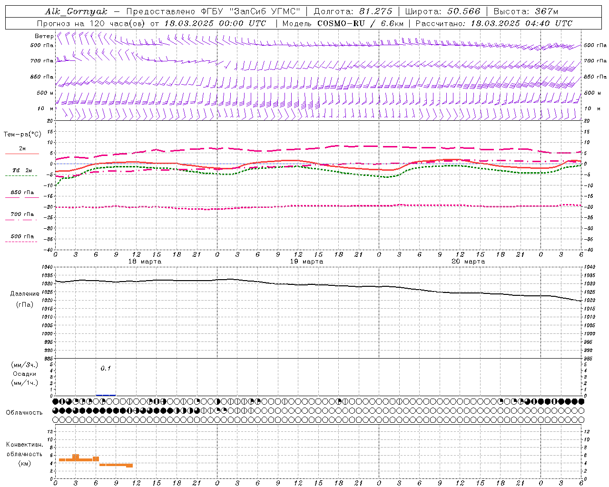This screenshot has width=609, height=487.
Task: Click the 19 марта date label
Action: click(306, 262)
